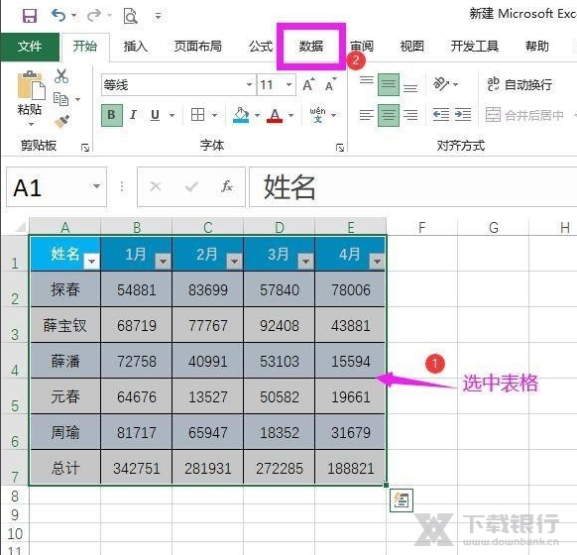Select row 8 header
The width and height of the screenshot is (577, 555).
(x=15, y=496)
